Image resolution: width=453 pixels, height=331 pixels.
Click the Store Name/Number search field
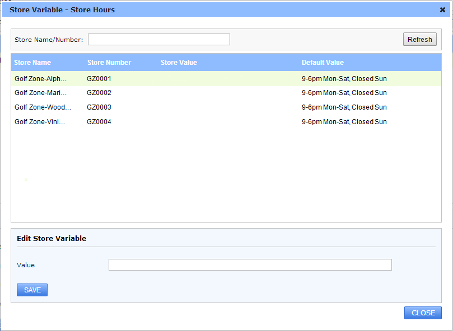159,40
